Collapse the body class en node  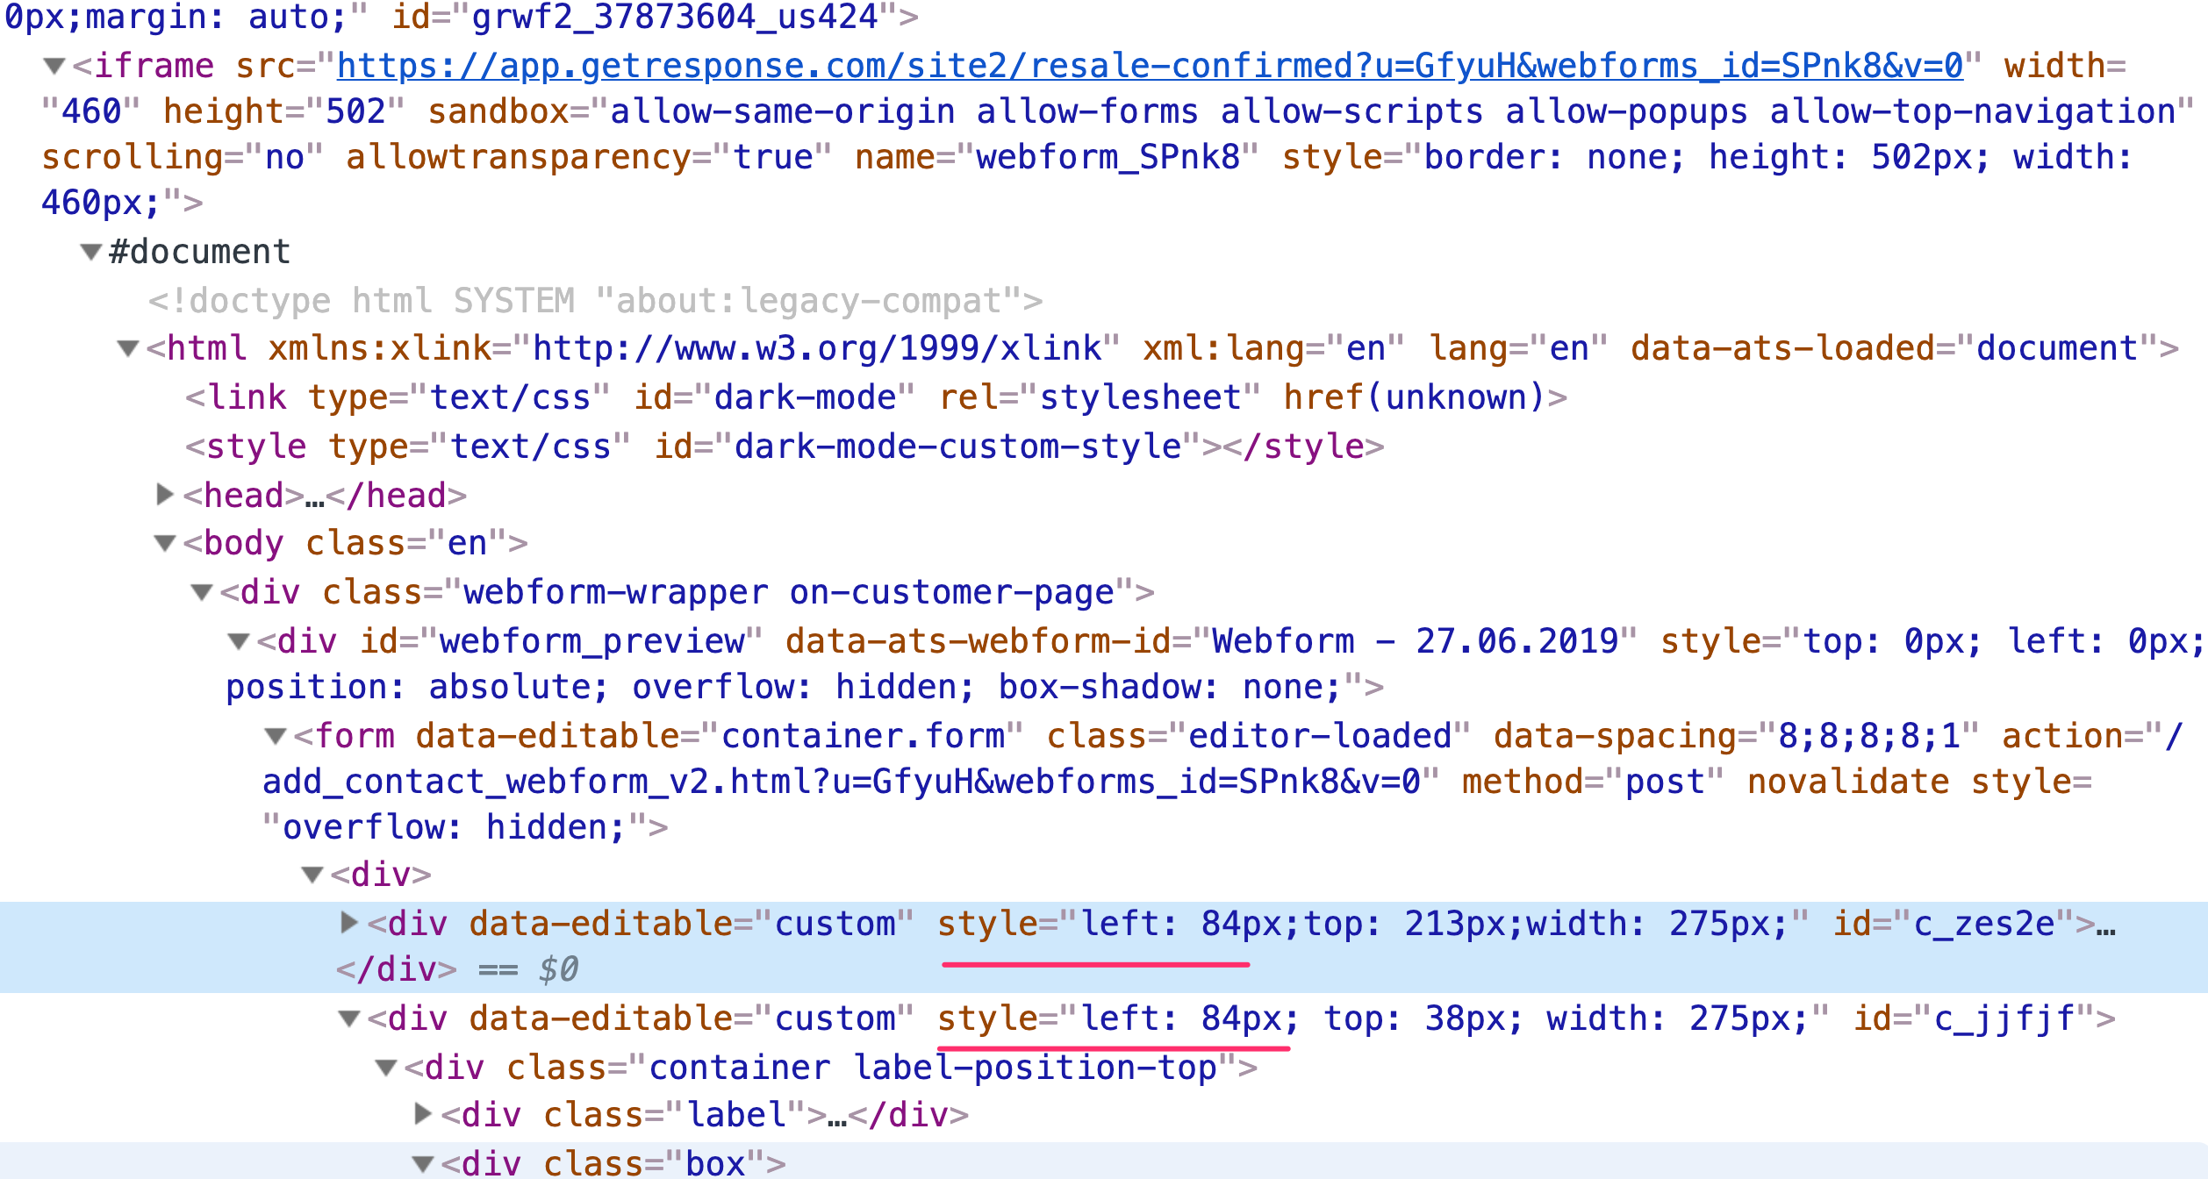click(165, 544)
